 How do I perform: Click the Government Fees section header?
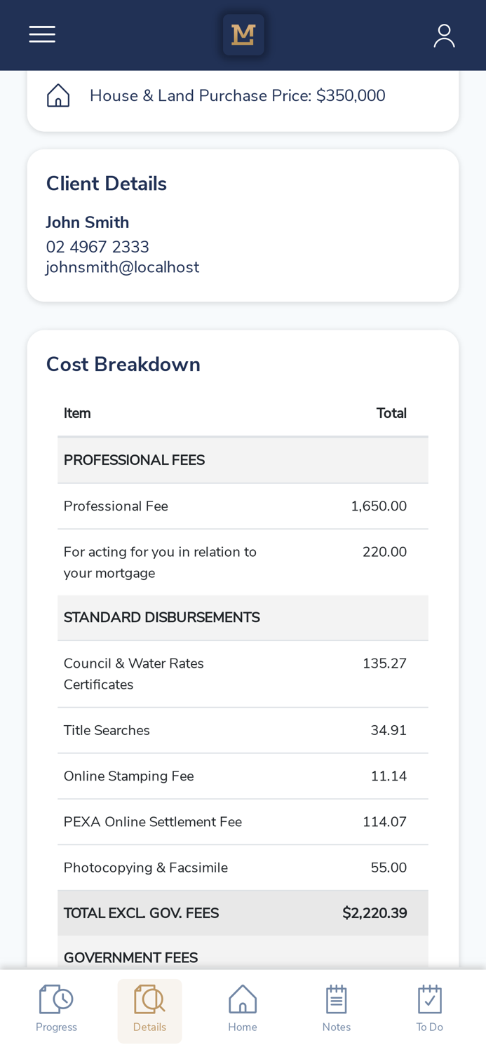point(130,958)
